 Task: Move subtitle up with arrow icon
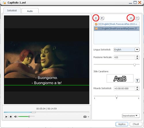coord(131,18)
